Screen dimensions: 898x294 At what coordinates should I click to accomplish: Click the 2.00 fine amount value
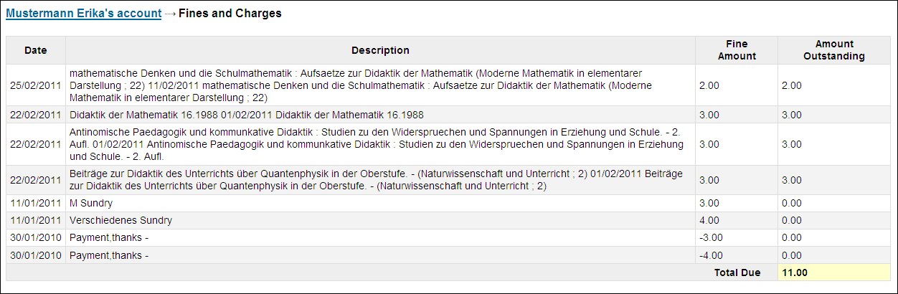[709, 85]
